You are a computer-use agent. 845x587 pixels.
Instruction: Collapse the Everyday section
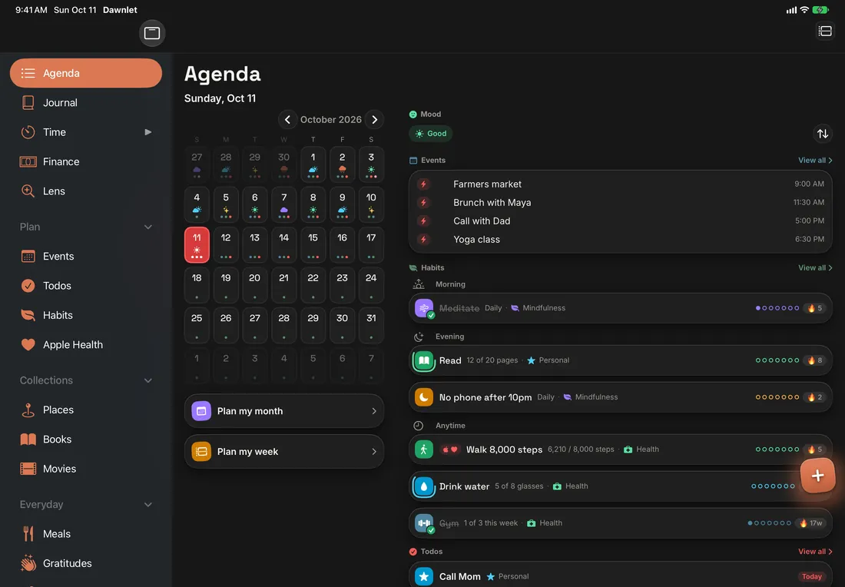[x=148, y=505]
